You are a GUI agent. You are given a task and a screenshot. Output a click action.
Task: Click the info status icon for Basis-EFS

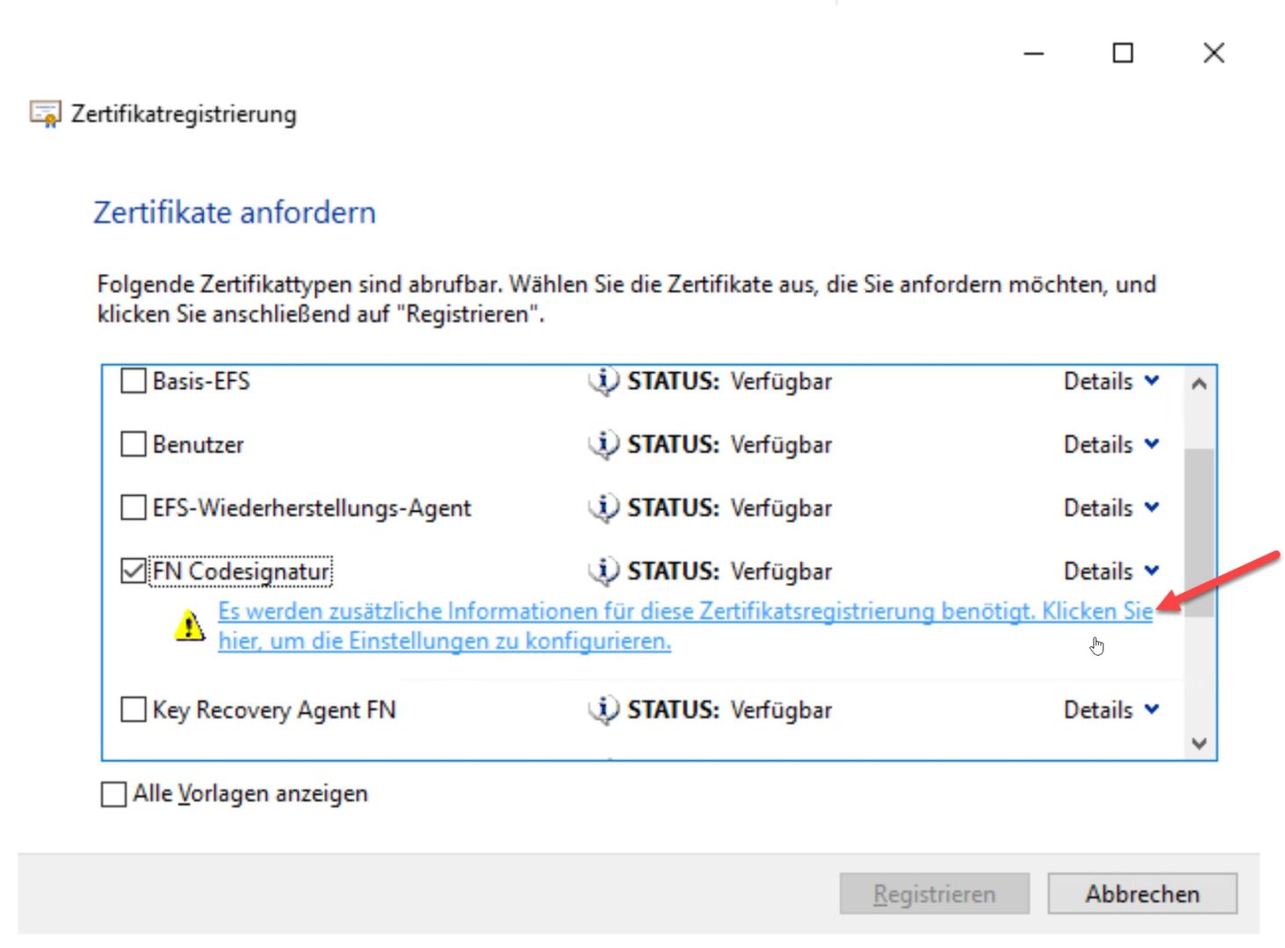603,382
